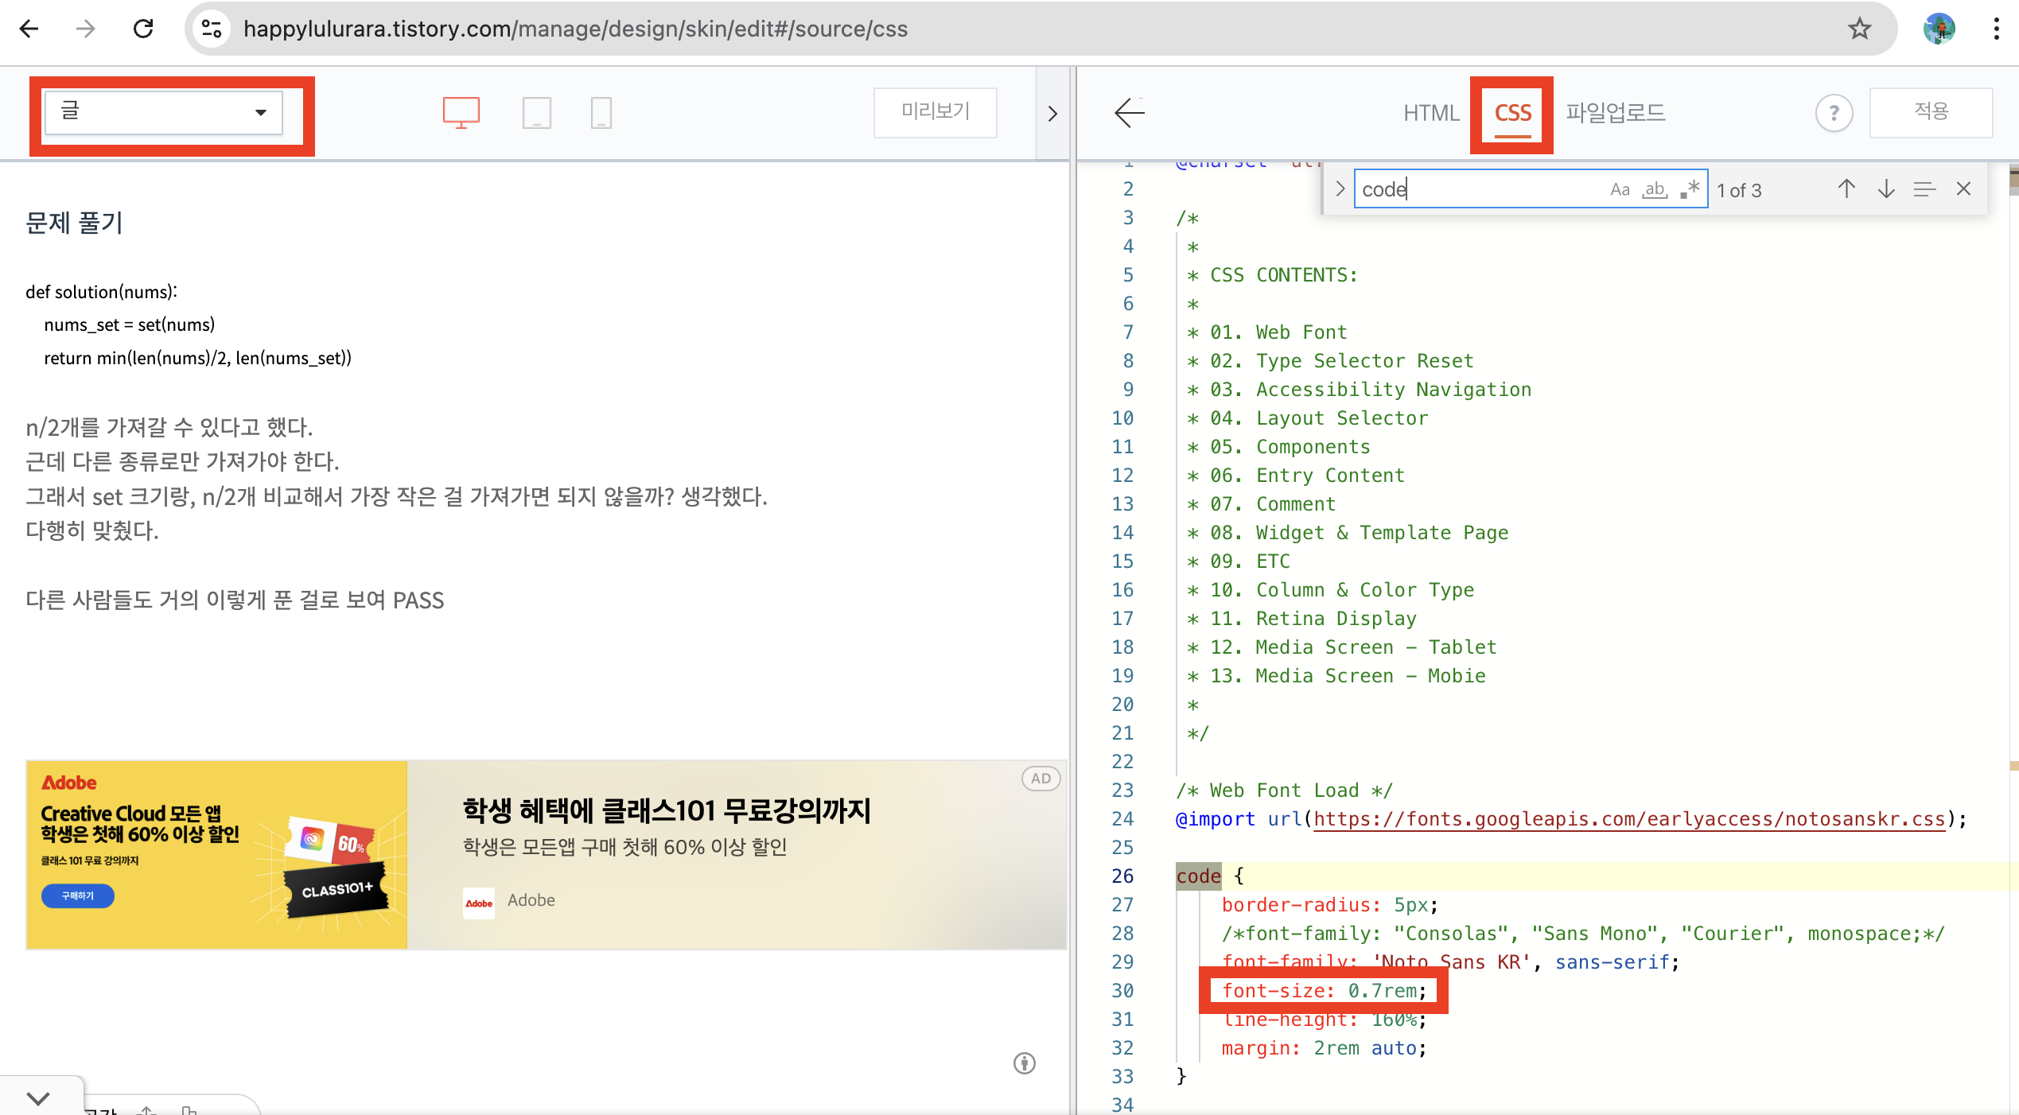Select desktop preview mode icon
This screenshot has width=2019, height=1115.
point(461,112)
